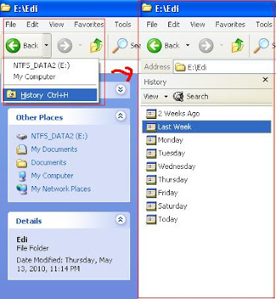Expand Friday history entry
Viewport: 276px width, 299px height.
click(162, 193)
